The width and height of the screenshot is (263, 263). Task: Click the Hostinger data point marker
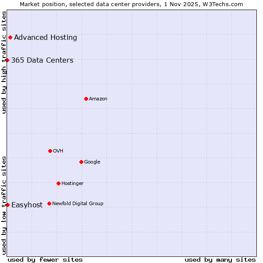pyautogui.click(x=58, y=183)
